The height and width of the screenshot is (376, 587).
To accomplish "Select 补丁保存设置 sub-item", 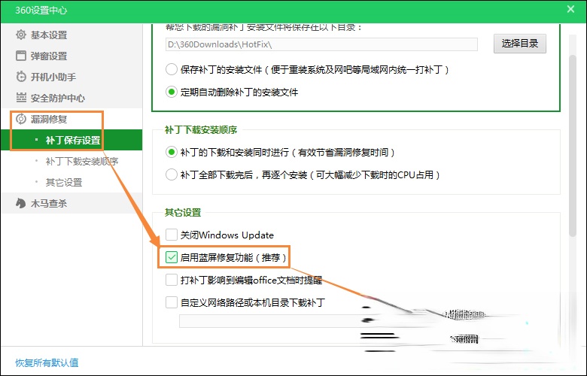I will tap(71, 140).
